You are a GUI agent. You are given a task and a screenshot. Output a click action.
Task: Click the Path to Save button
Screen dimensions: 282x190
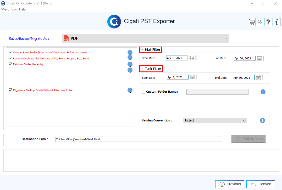coord(248,139)
